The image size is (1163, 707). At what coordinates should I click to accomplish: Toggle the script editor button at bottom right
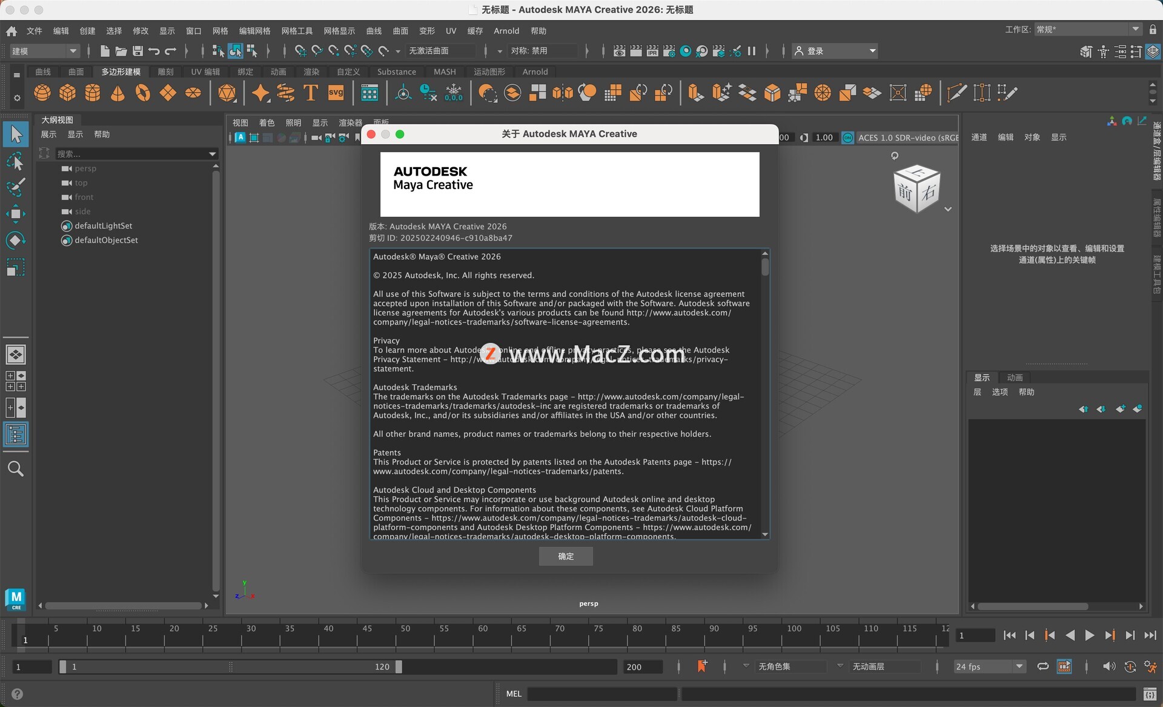coord(1150,694)
